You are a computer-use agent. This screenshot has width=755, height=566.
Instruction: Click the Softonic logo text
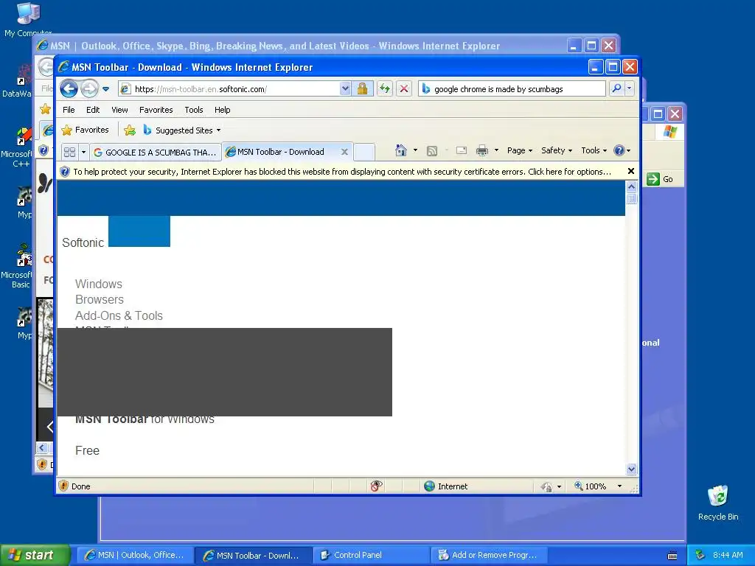coord(83,242)
